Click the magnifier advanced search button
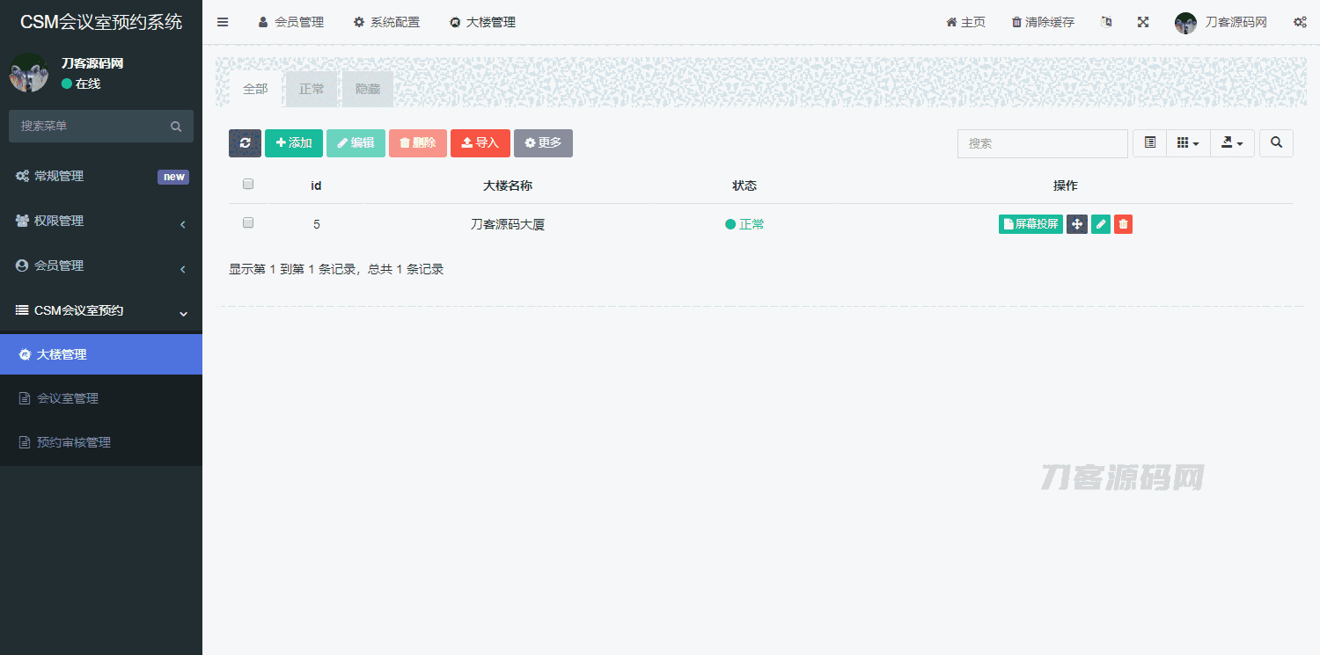Image resolution: width=1320 pixels, height=655 pixels. tap(1276, 143)
